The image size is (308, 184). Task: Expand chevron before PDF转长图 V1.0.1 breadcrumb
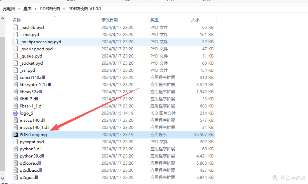pos(64,9)
